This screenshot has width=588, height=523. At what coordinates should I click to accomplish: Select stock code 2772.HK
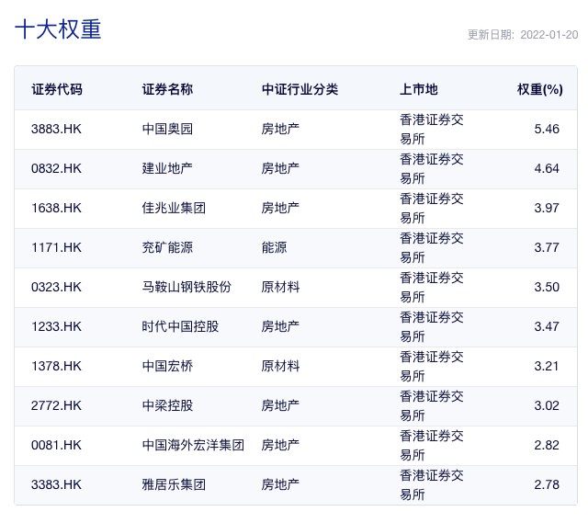pyautogui.click(x=56, y=405)
